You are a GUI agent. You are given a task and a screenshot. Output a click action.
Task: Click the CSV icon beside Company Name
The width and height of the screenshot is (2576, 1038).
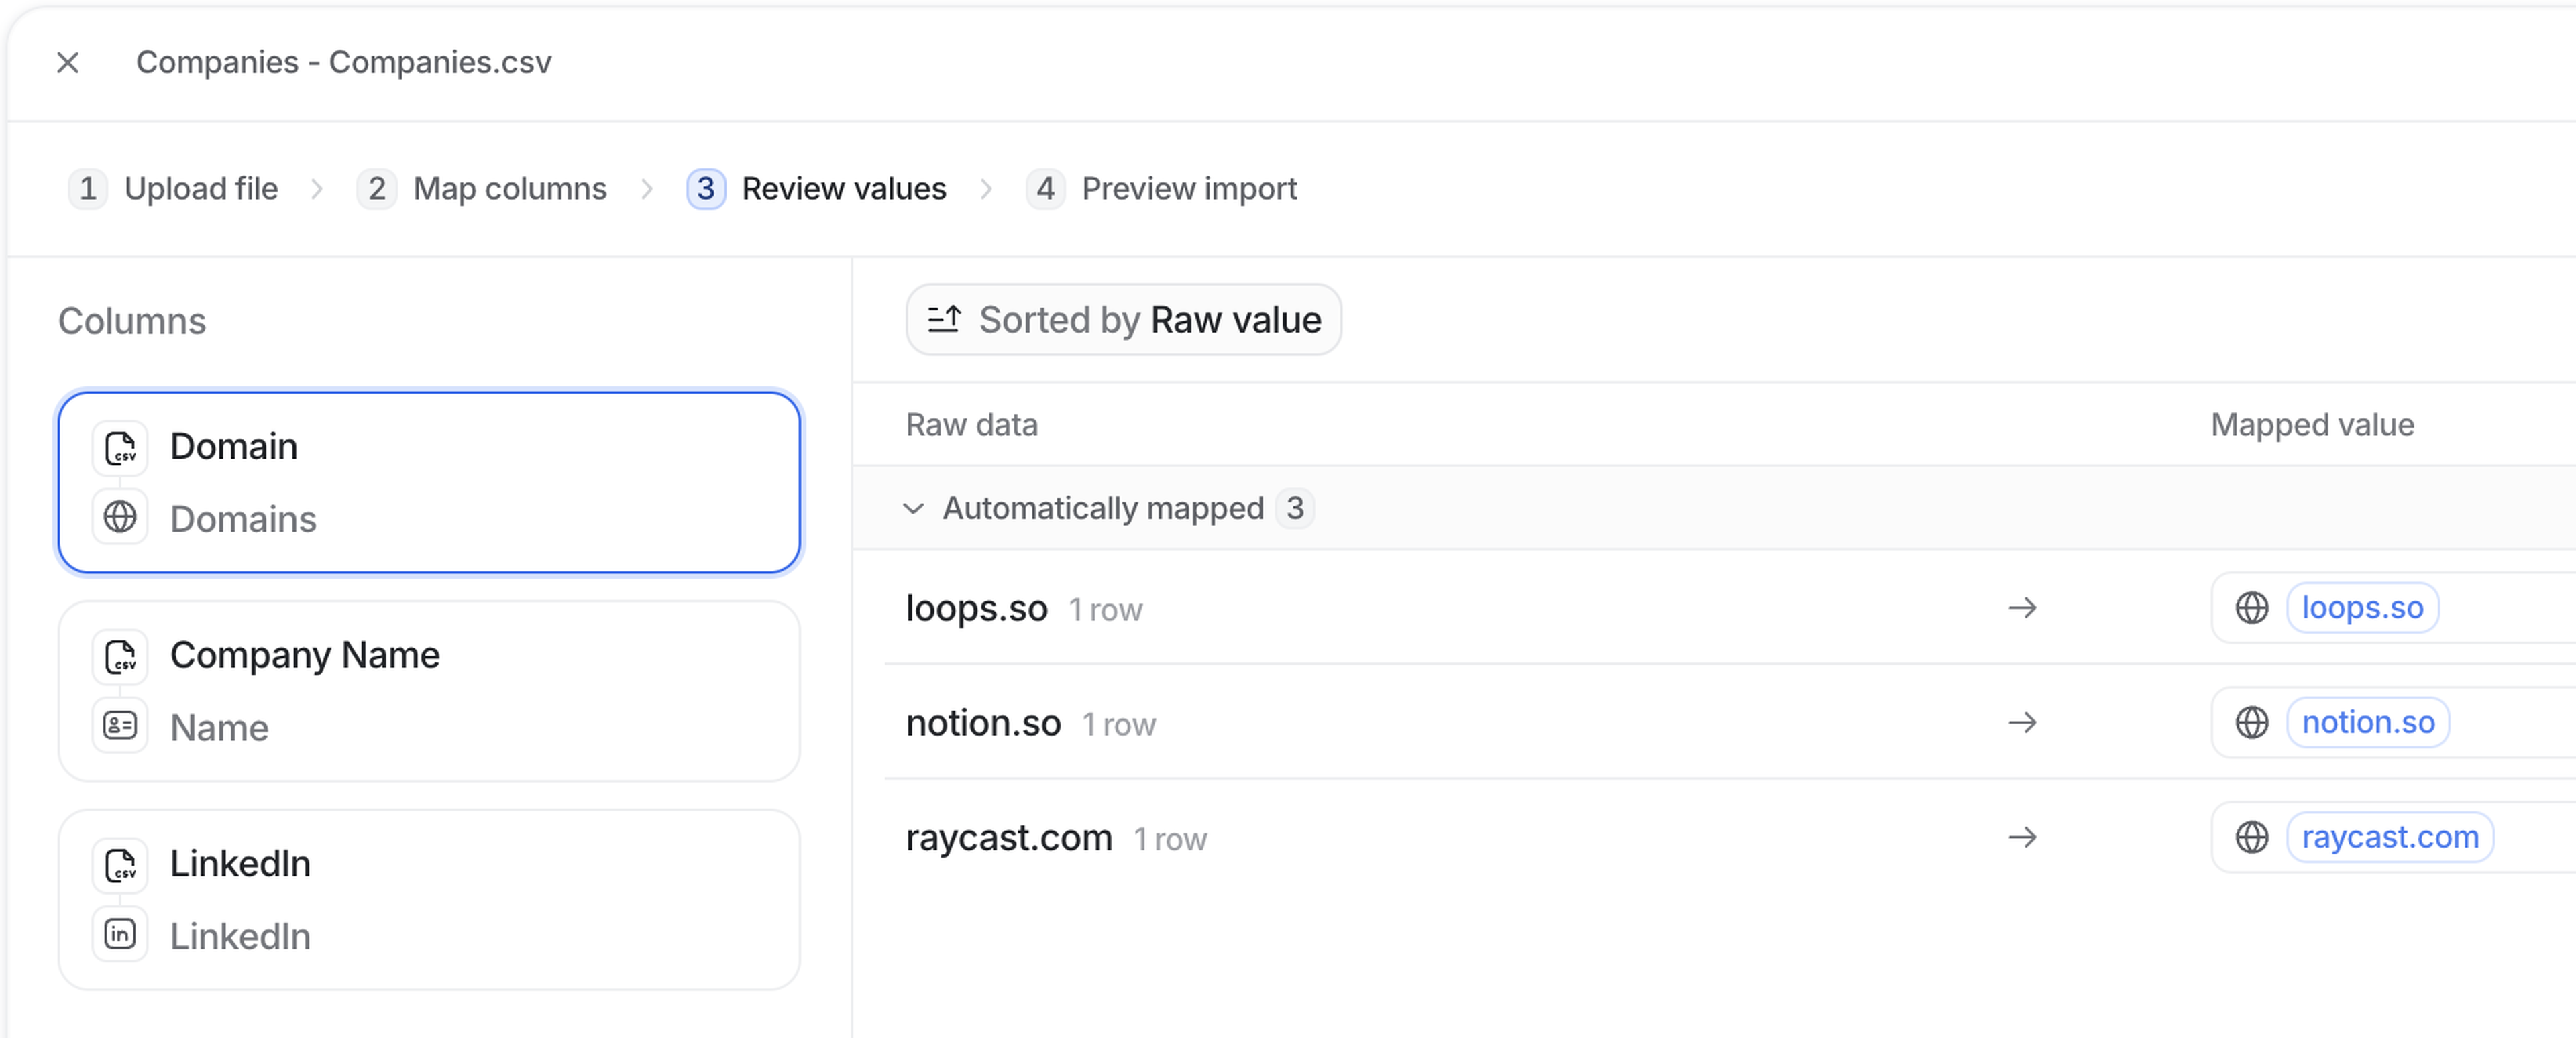click(120, 656)
